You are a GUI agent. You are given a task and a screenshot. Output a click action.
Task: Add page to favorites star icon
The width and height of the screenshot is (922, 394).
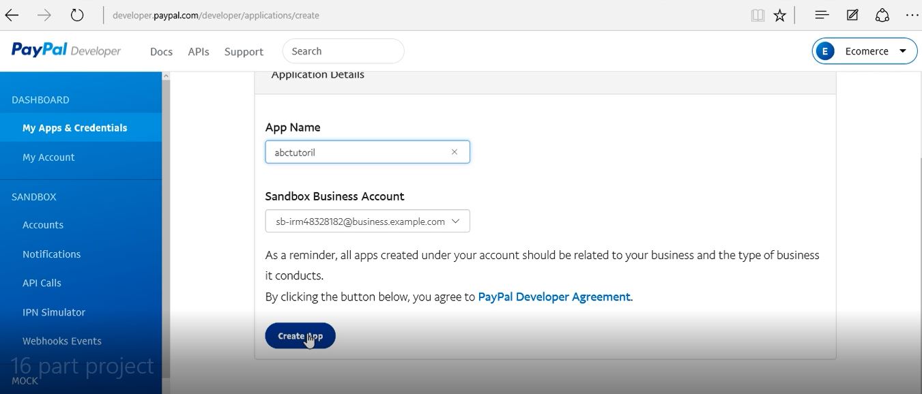780,15
